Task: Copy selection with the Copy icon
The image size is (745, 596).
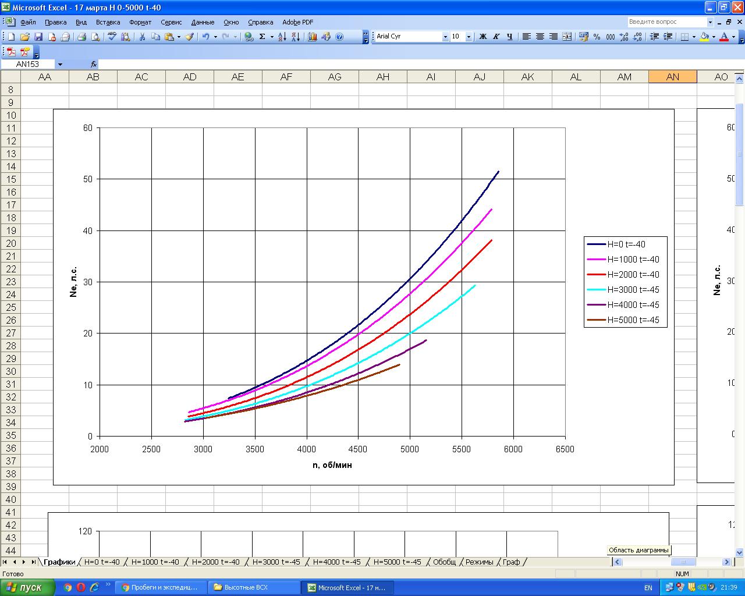Action: pos(155,37)
